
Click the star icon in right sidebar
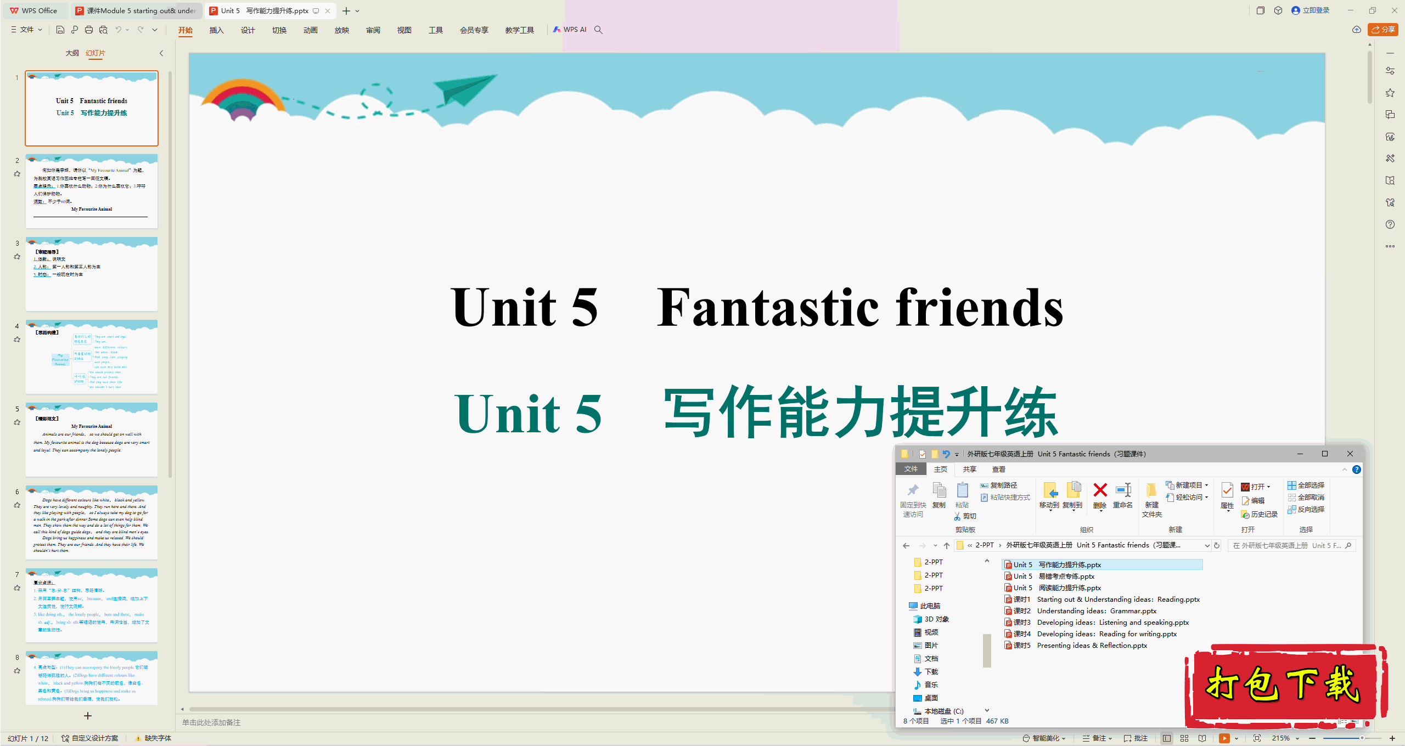(1390, 93)
